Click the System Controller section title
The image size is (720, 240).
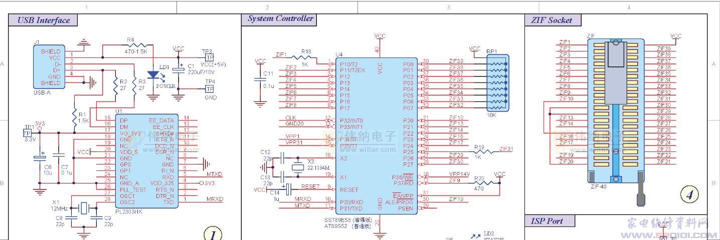click(x=280, y=19)
